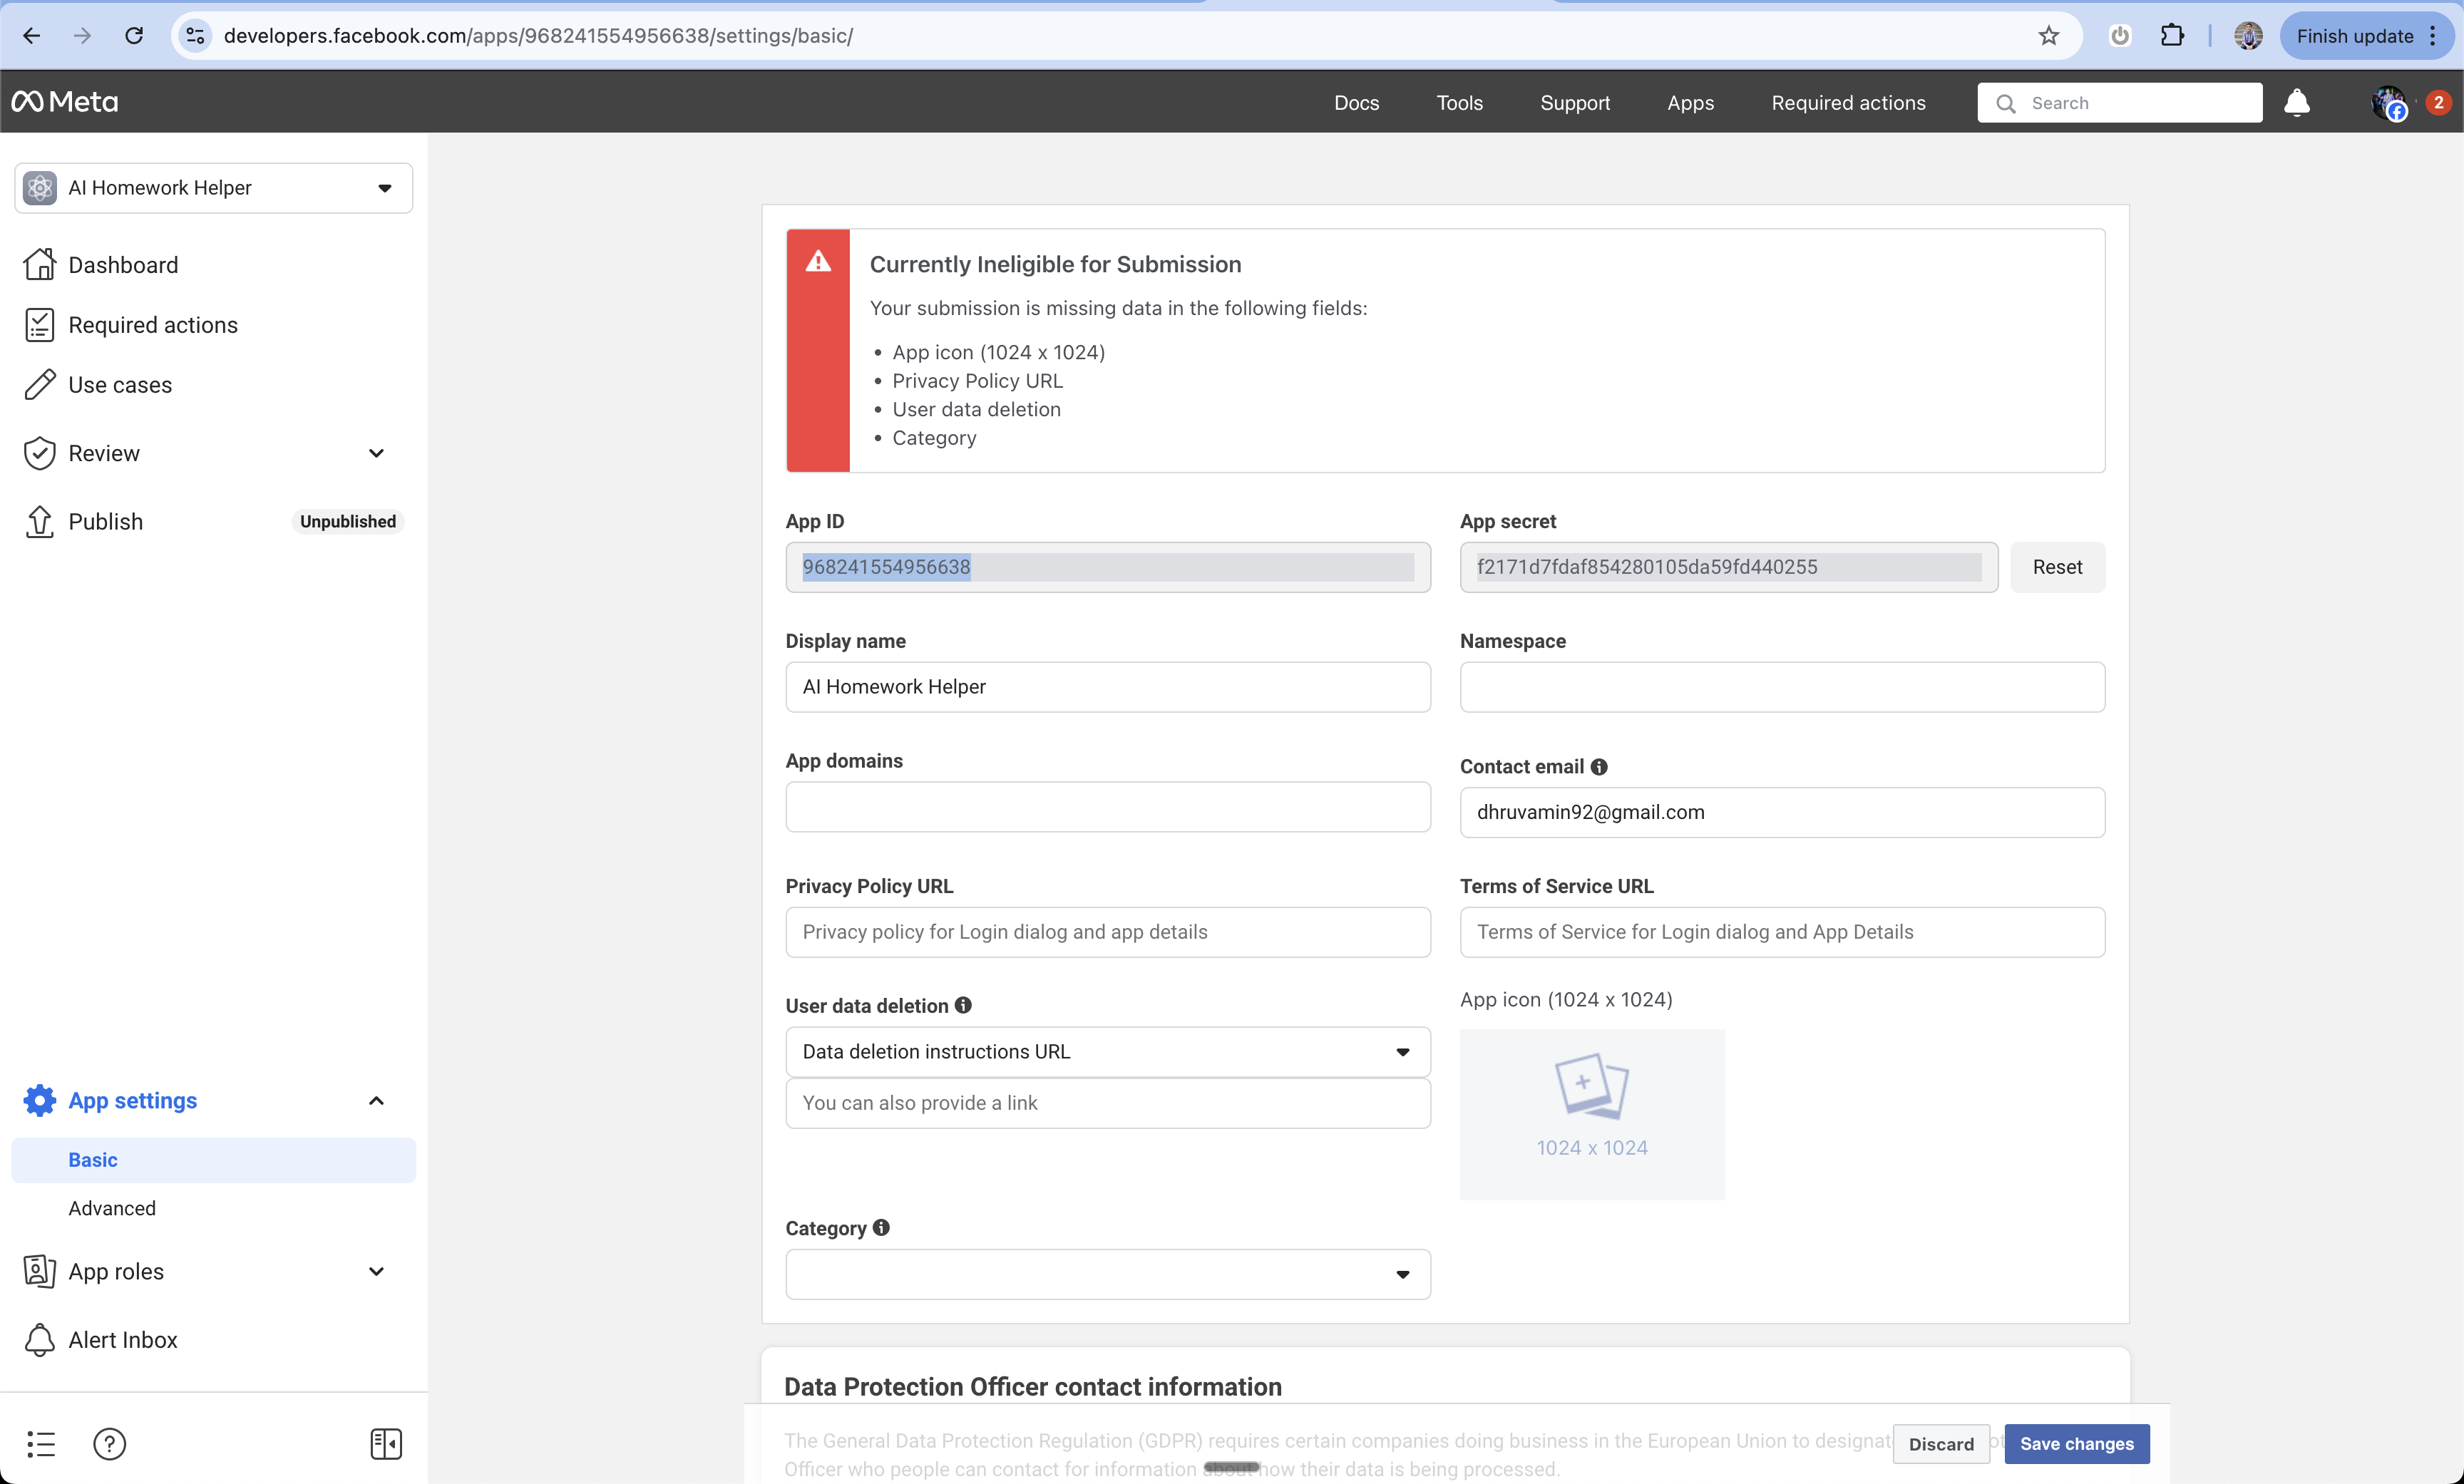Screen dimensions: 2464x1484
Task: Click the App secret field
Action: pos(1729,567)
